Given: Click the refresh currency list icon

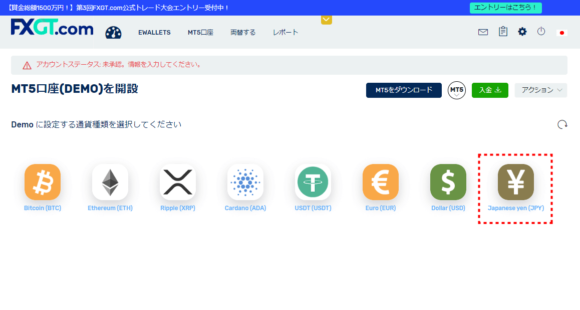Looking at the screenshot, I should point(562,124).
